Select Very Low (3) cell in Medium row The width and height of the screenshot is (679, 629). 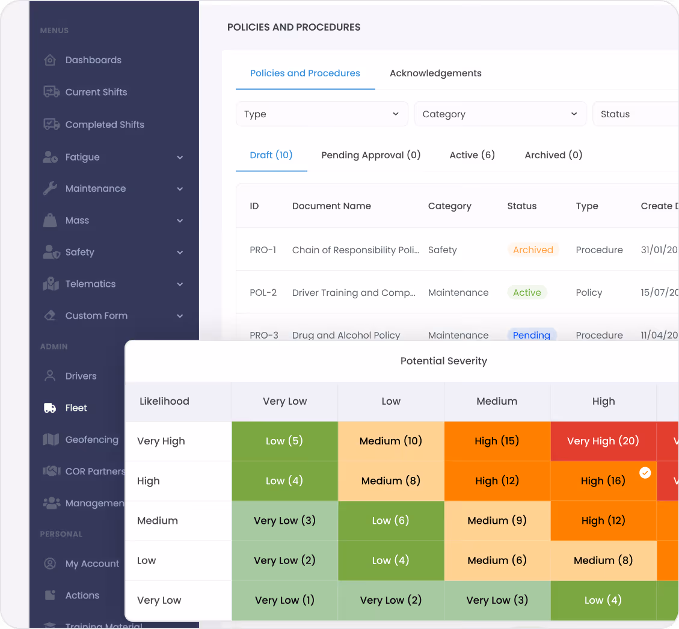284,520
